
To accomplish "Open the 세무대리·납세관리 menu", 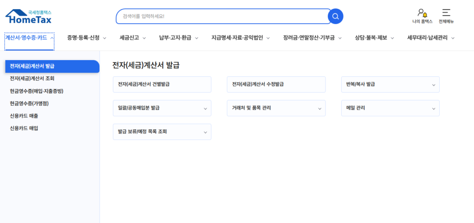I will [x=431, y=38].
